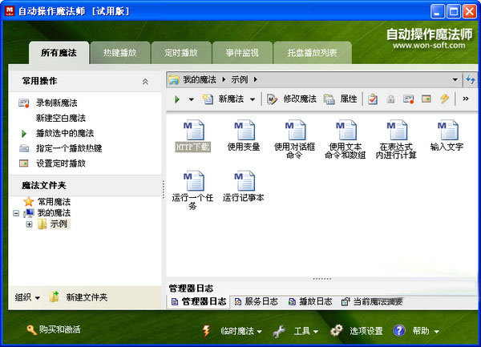Screen dimensions: 481x347
Task: Click 我的魔法 in the breadcrumb path
Action: pos(200,79)
